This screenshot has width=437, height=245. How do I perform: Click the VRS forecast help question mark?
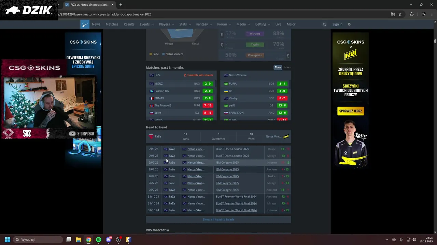coord(168,230)
